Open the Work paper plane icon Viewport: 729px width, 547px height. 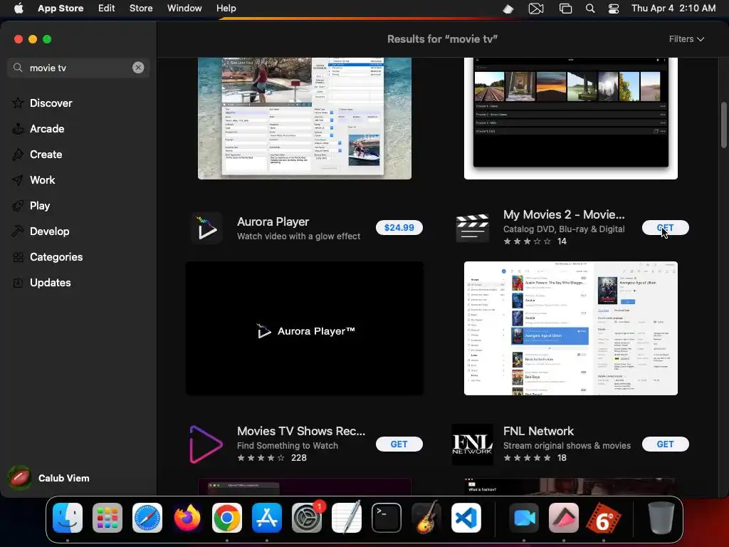point(18,180)
